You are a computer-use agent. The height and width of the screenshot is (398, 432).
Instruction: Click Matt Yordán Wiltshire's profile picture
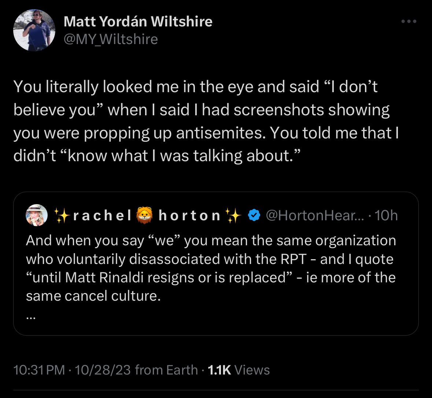click(34, 30)
